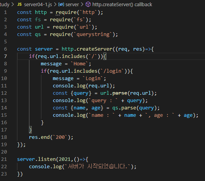Click the fs constant name on line 2
This screenshot has height=181, width=205.
(x=38, y=20)
